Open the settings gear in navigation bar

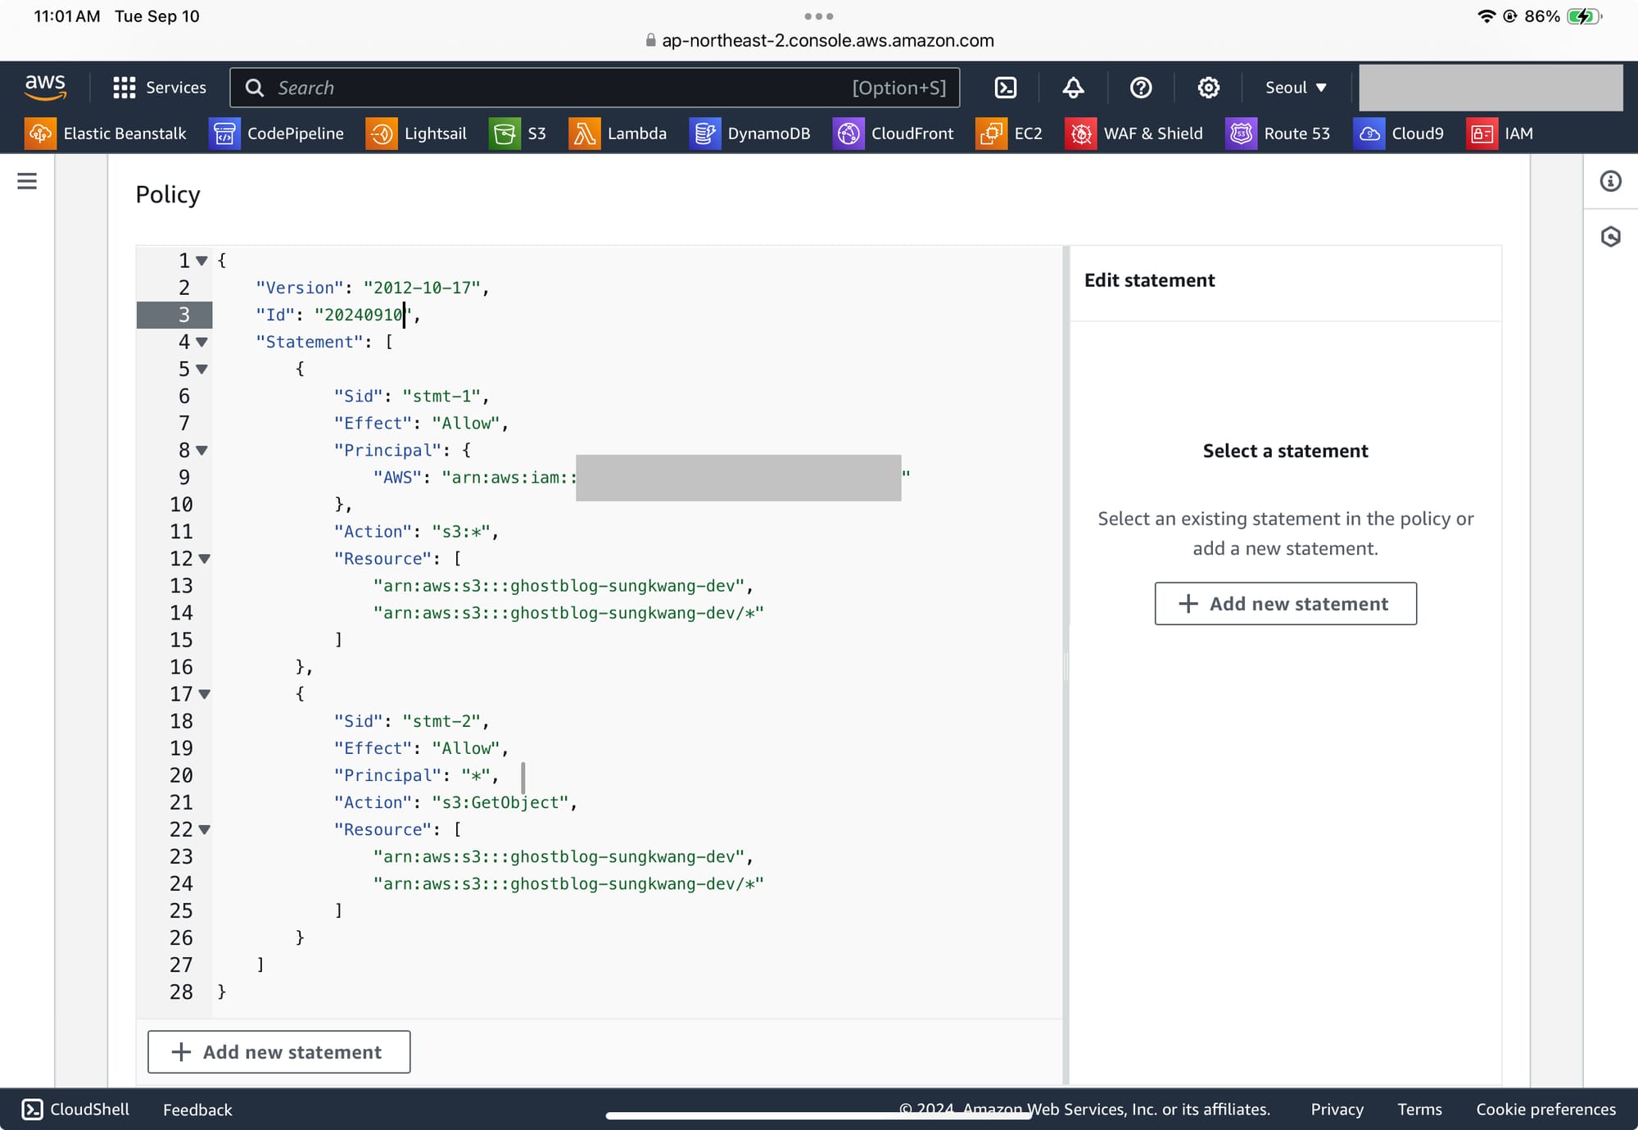pyautogui.click(x=1208, y=88)
